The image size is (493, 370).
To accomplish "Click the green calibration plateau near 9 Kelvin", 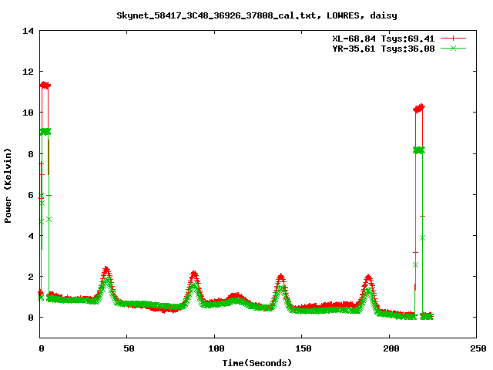I will (x=45, y=132).
